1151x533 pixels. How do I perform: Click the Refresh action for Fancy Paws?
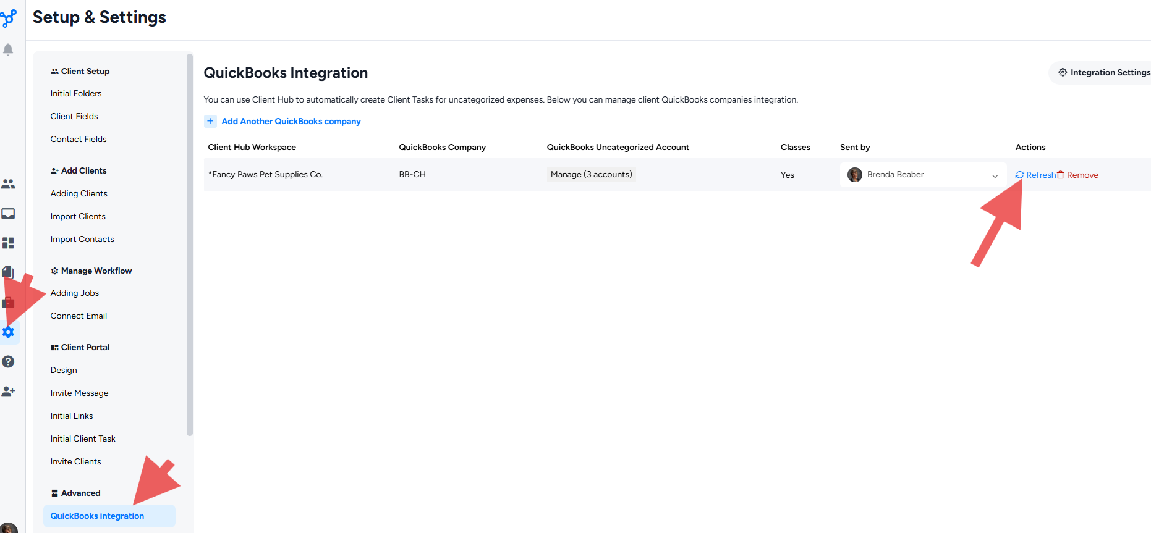click(1035, 175)
